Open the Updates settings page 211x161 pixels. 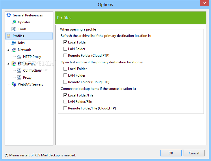pos(24,22)
